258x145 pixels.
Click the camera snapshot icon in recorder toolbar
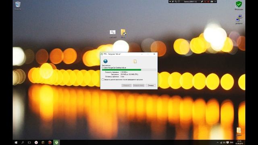212,2
